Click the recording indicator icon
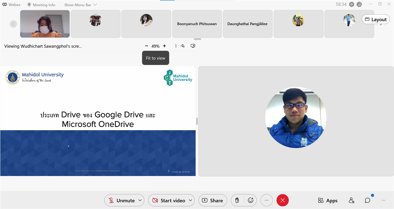Viewport: 394px width, 209px height. coord(351,4)
